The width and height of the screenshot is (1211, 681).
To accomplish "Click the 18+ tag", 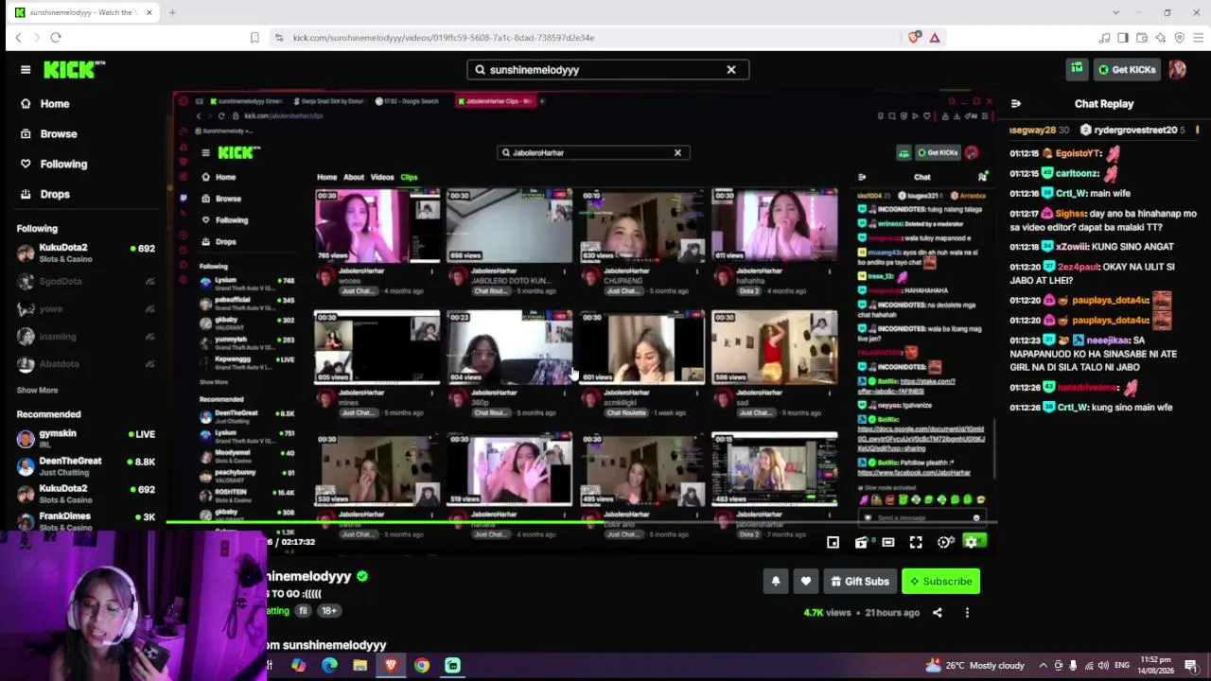I will pyautogui.click(x=329, y=611).
